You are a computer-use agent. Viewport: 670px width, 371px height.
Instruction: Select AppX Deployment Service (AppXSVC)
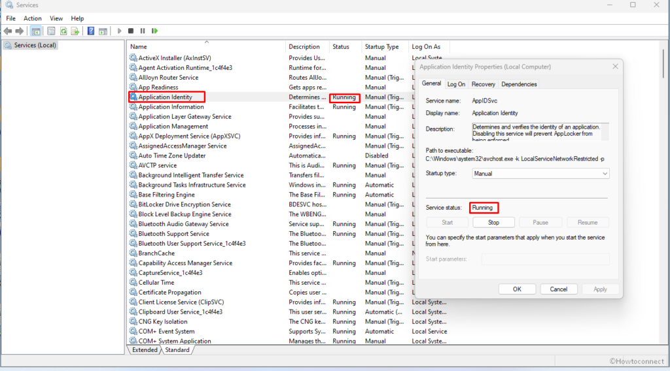point(189,136)
